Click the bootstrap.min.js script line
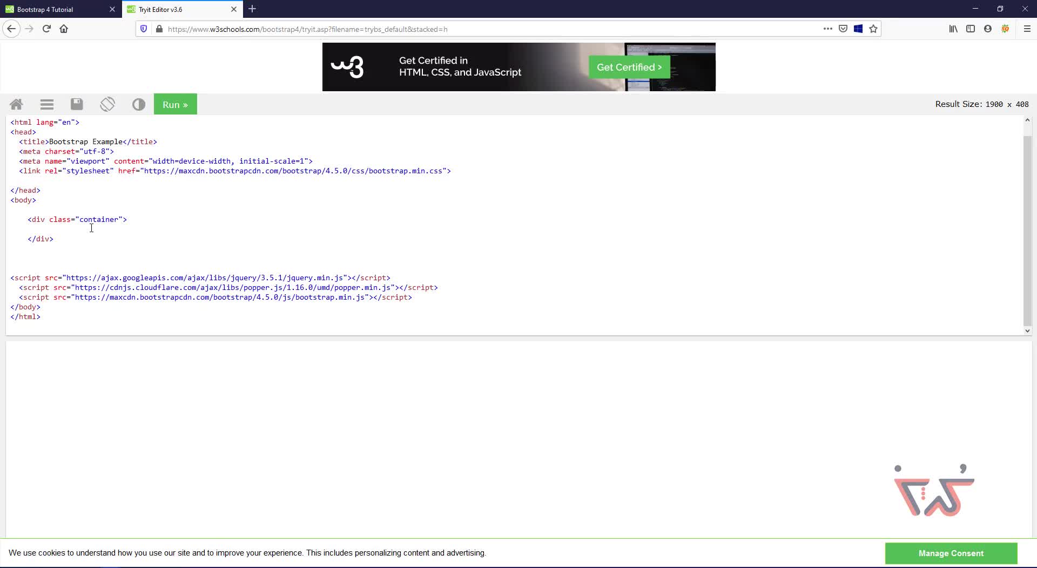Image resolution: width=1037 pixels, height=568 pixels. tap(216, 297)
